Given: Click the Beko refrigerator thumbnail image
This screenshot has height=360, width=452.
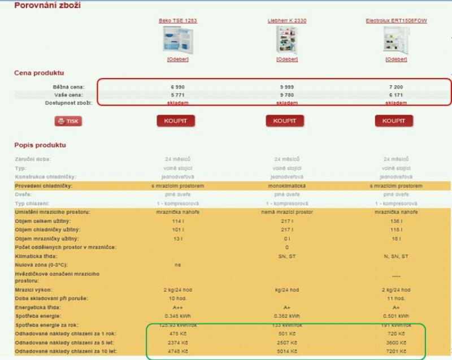Looking at the screenshot, I should pos(178,40).
